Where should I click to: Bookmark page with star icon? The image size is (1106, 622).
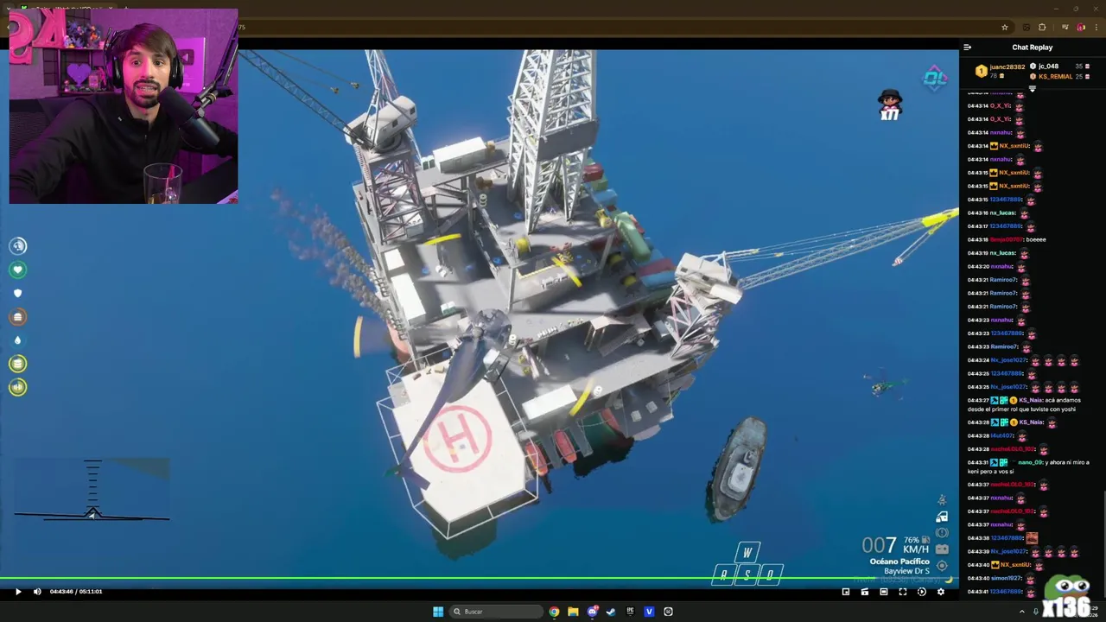(x=1004, y=27)
